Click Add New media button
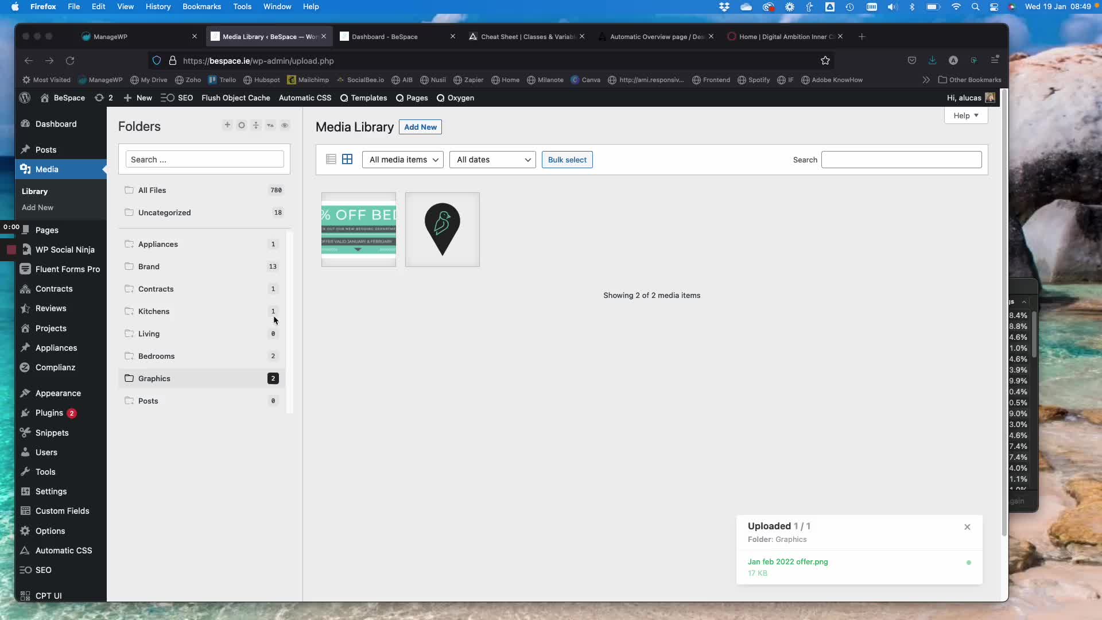The image size is (1102, 620). pos(420,127)
